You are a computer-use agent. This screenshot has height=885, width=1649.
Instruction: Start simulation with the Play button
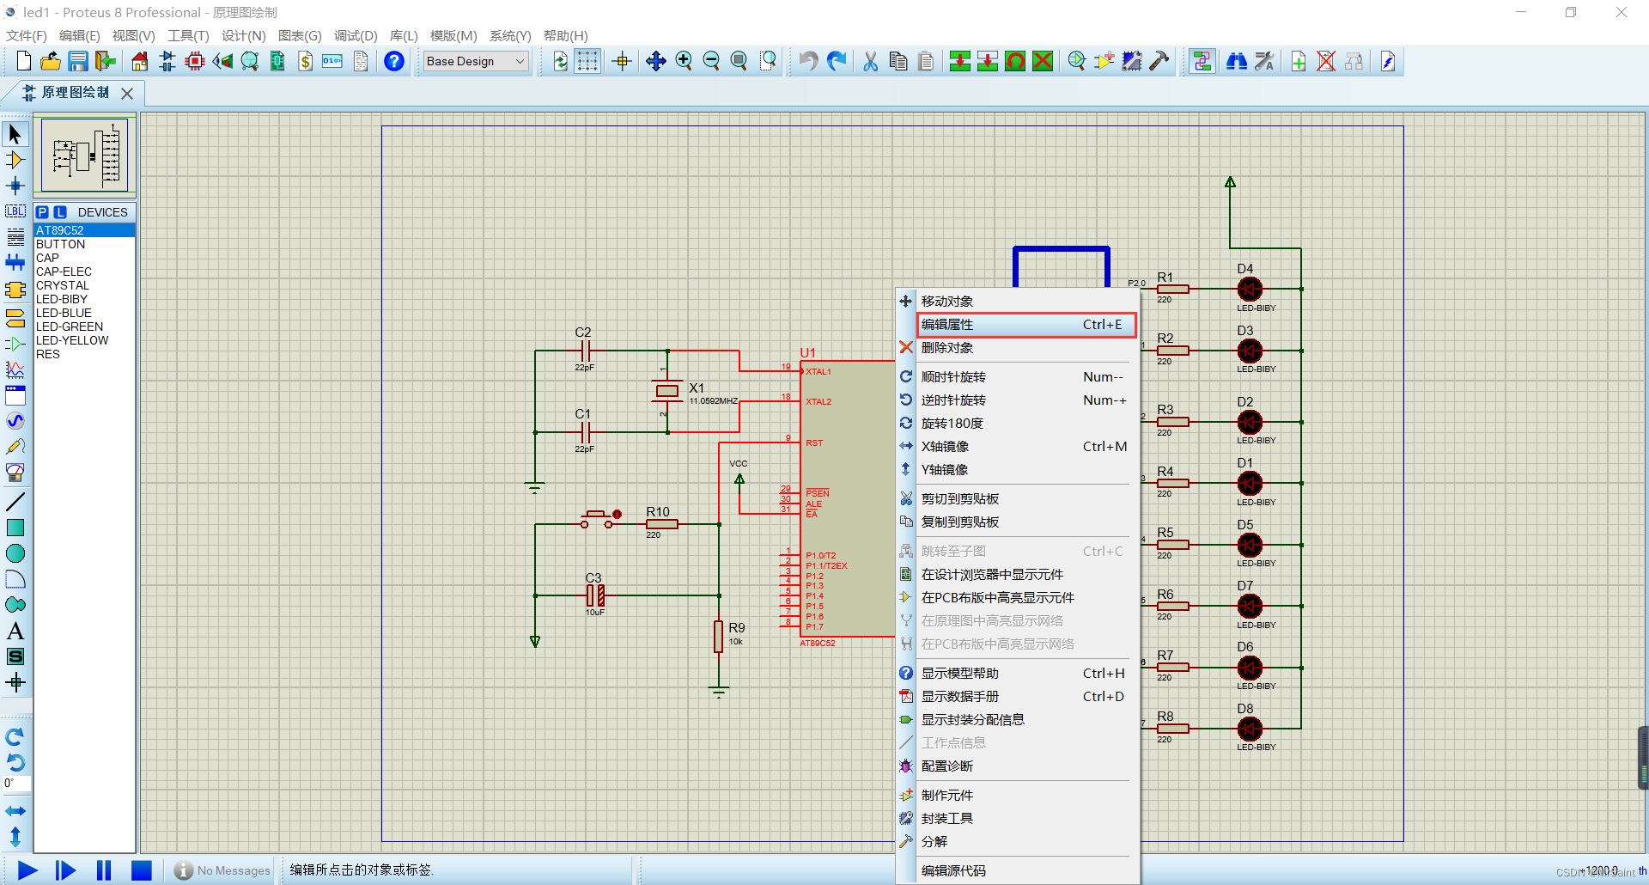pyautogui.click(x=27, y=870)
